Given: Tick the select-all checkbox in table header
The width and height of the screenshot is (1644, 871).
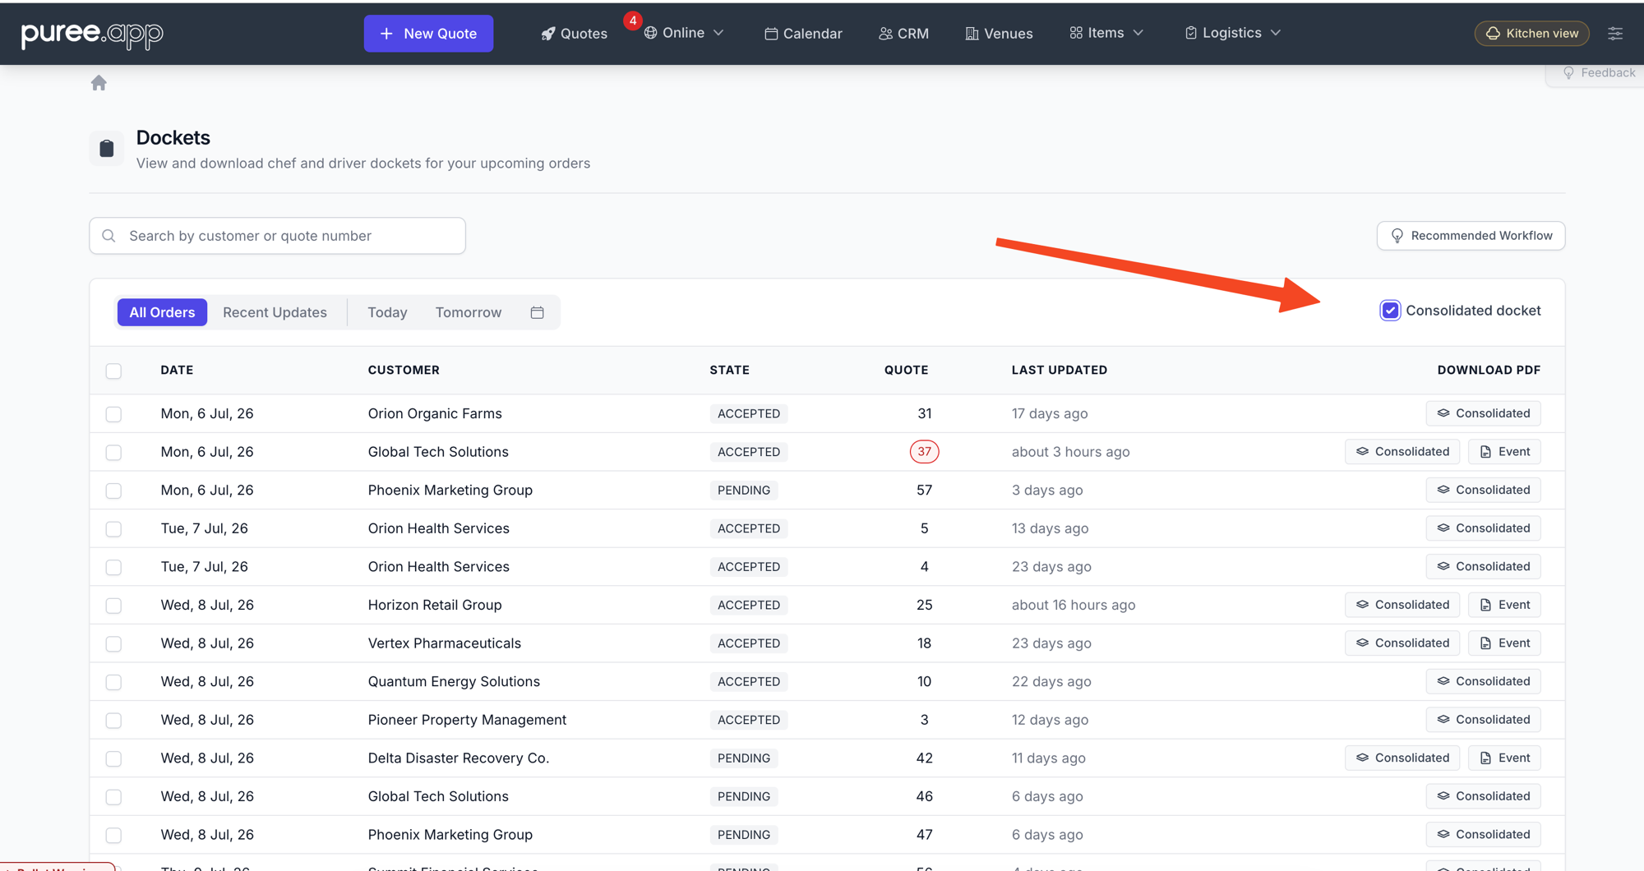Looking at the screenshot, I should [113, 371].
